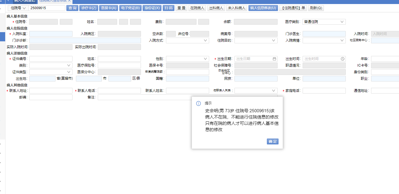Click the 电子凭证(B) button
The height and width of the screenshot is (194, 399).
(x=130, y=8)
